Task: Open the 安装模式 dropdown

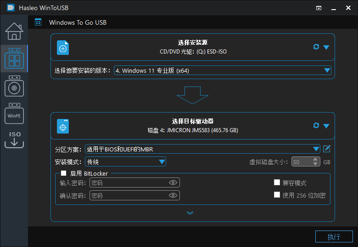Action: pos(162,162)
